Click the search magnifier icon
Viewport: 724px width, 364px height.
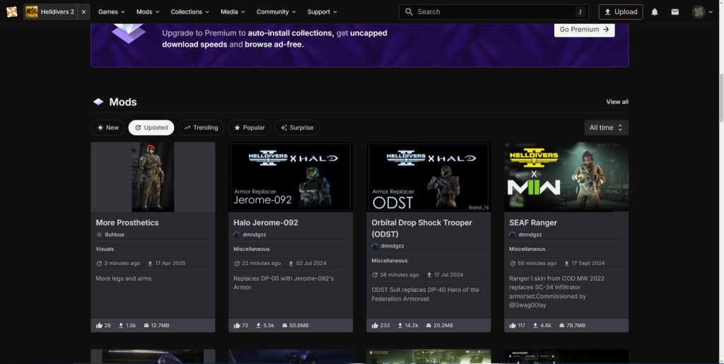pos(409,12)
